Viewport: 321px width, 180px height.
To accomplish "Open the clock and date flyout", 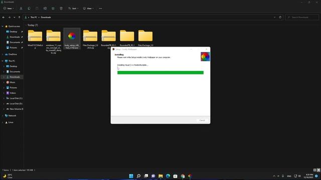I will click(x=308, y=176).
